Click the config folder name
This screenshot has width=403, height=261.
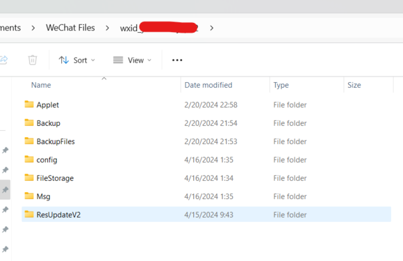click(47, 160)
